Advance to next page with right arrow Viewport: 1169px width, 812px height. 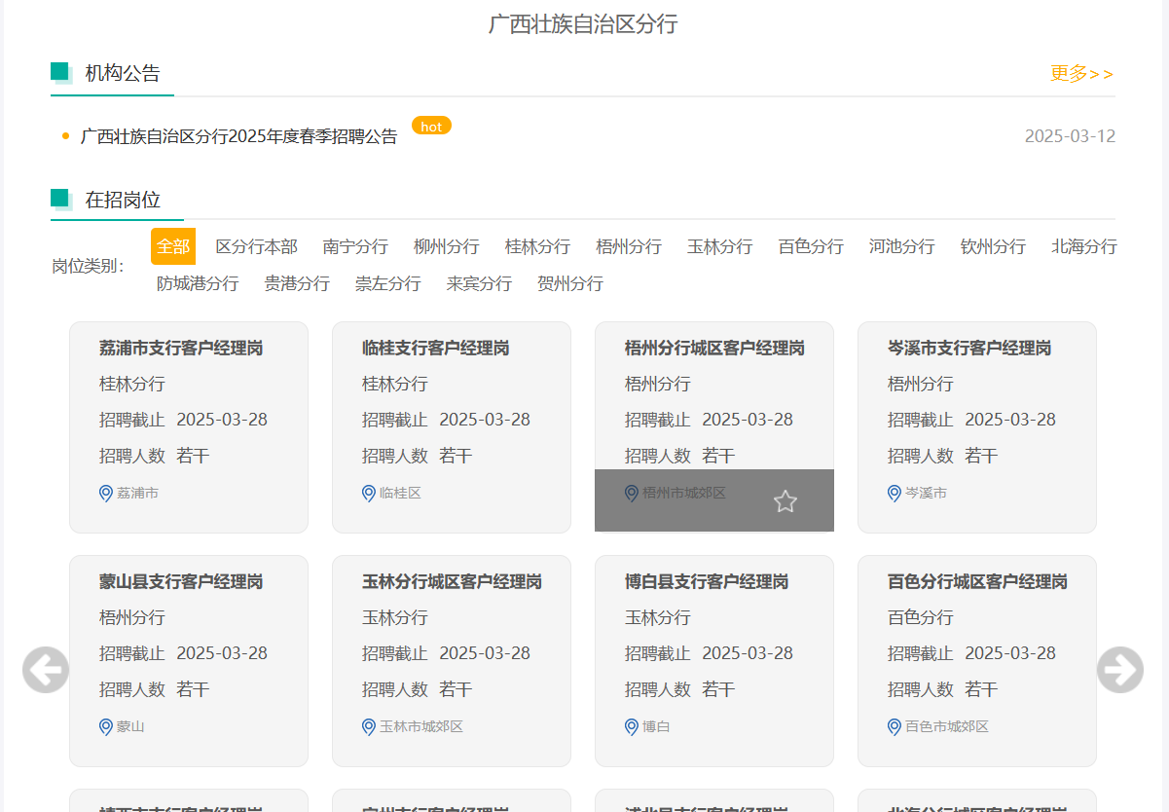coord(1120,670)
